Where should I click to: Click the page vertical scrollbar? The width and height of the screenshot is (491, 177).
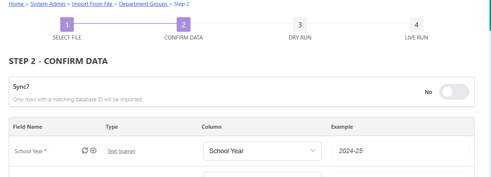point(490,88)
